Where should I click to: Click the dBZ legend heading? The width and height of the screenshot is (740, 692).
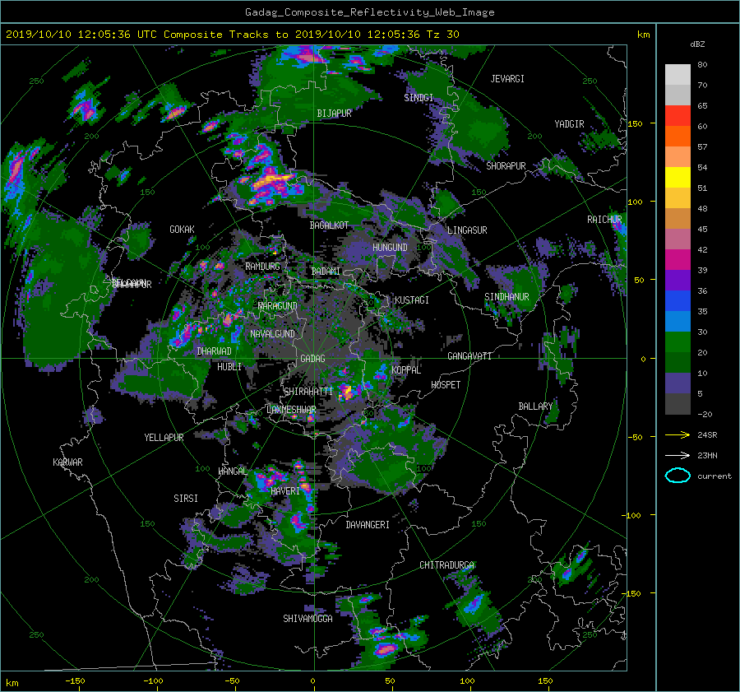[697, 44]
